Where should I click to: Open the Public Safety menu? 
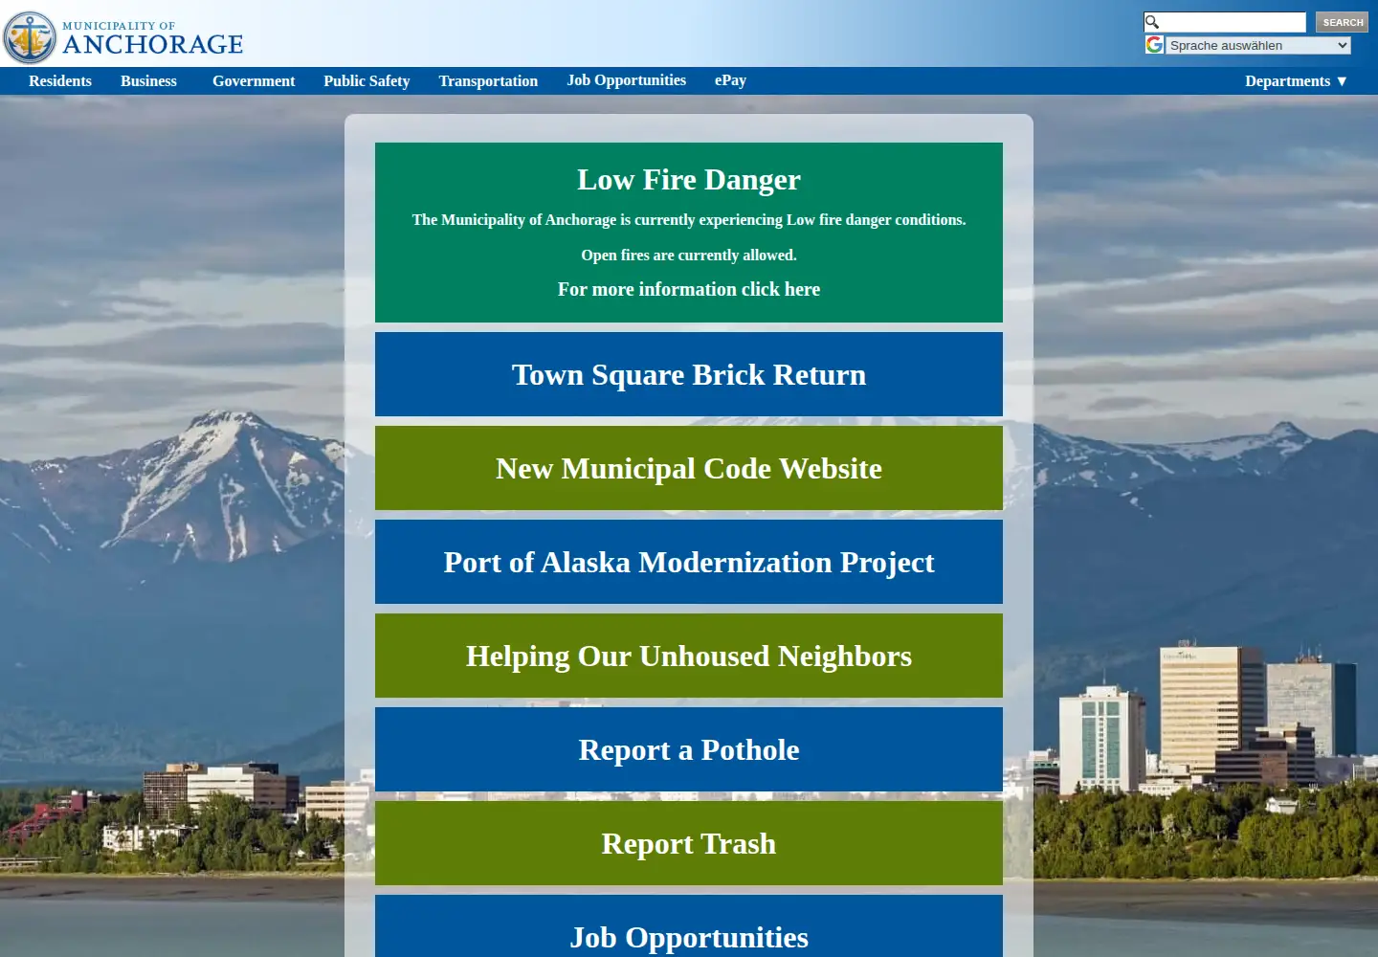367,81
